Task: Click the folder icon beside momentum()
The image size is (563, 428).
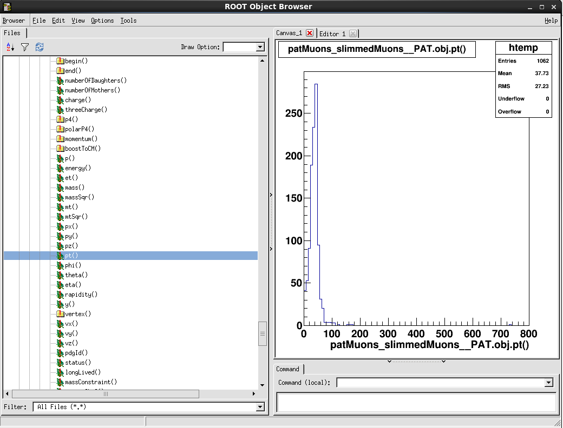Action: (61, 139)
